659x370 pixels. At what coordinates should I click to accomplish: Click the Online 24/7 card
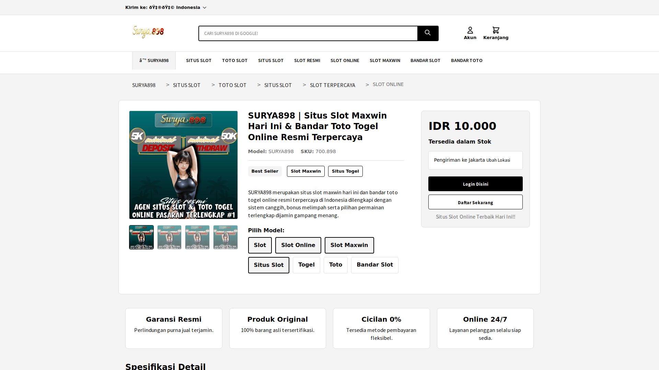pos(485,328)
